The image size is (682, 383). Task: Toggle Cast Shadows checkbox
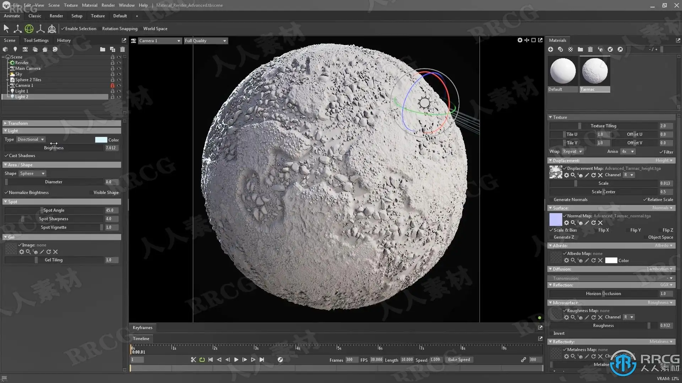6,156
